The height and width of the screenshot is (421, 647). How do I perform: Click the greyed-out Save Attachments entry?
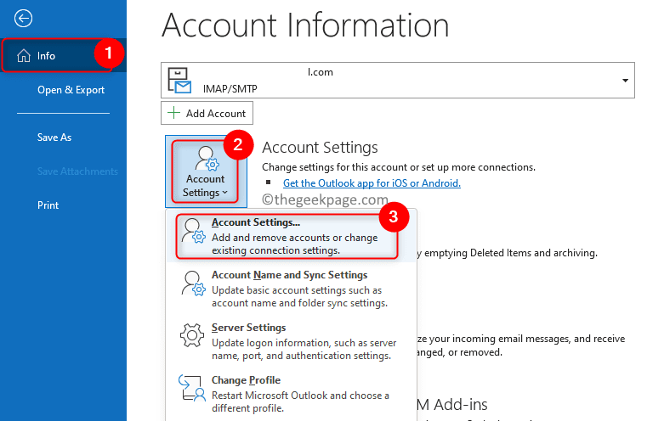pyautogui.click(x=77, y=171)
